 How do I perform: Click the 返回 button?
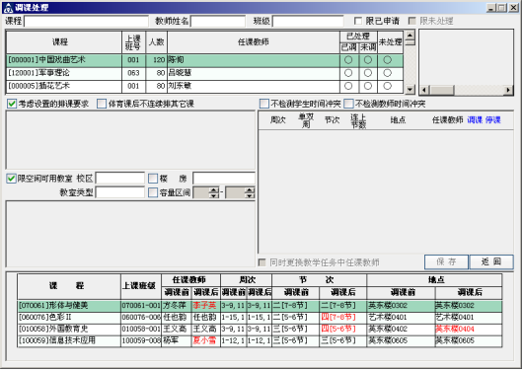491,261
